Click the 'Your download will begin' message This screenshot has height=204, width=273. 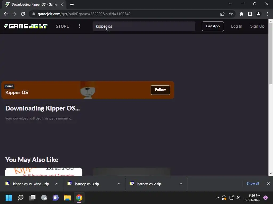click(x=39, y=118)
